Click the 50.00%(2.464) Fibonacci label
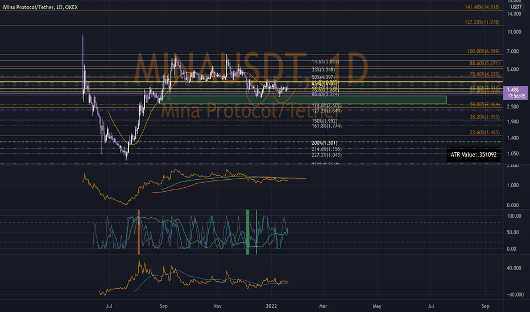The image size is (530, 312). tap(485, 104)
